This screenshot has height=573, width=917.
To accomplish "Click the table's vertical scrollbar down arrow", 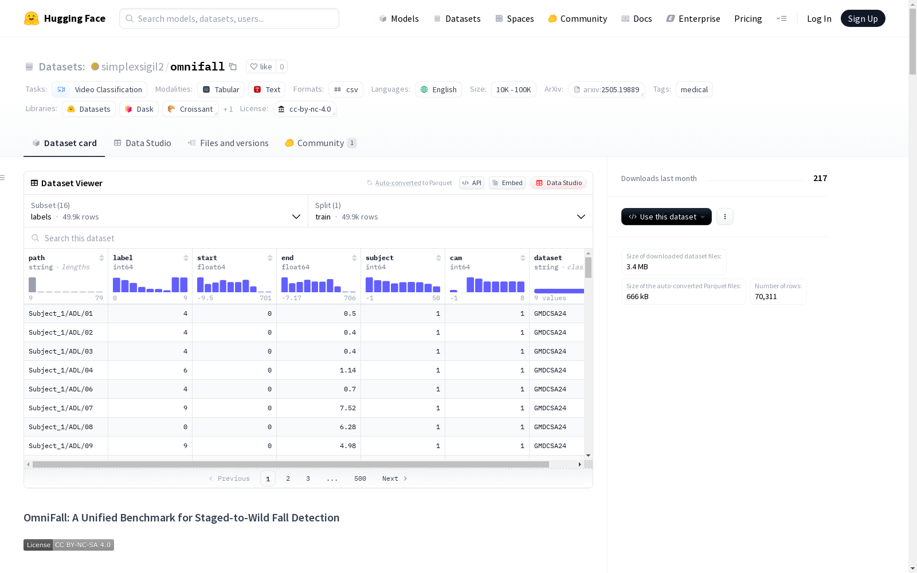I will [588, 456].
